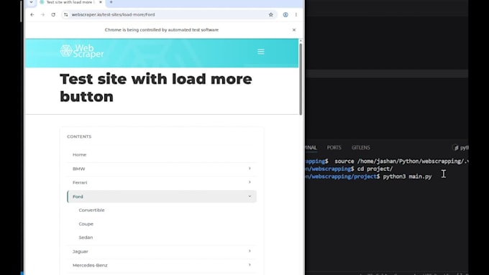This screenshot has width=489, height=275.
Task: Open the tab search dropdown arrow
Action: (x=31, y=2)
